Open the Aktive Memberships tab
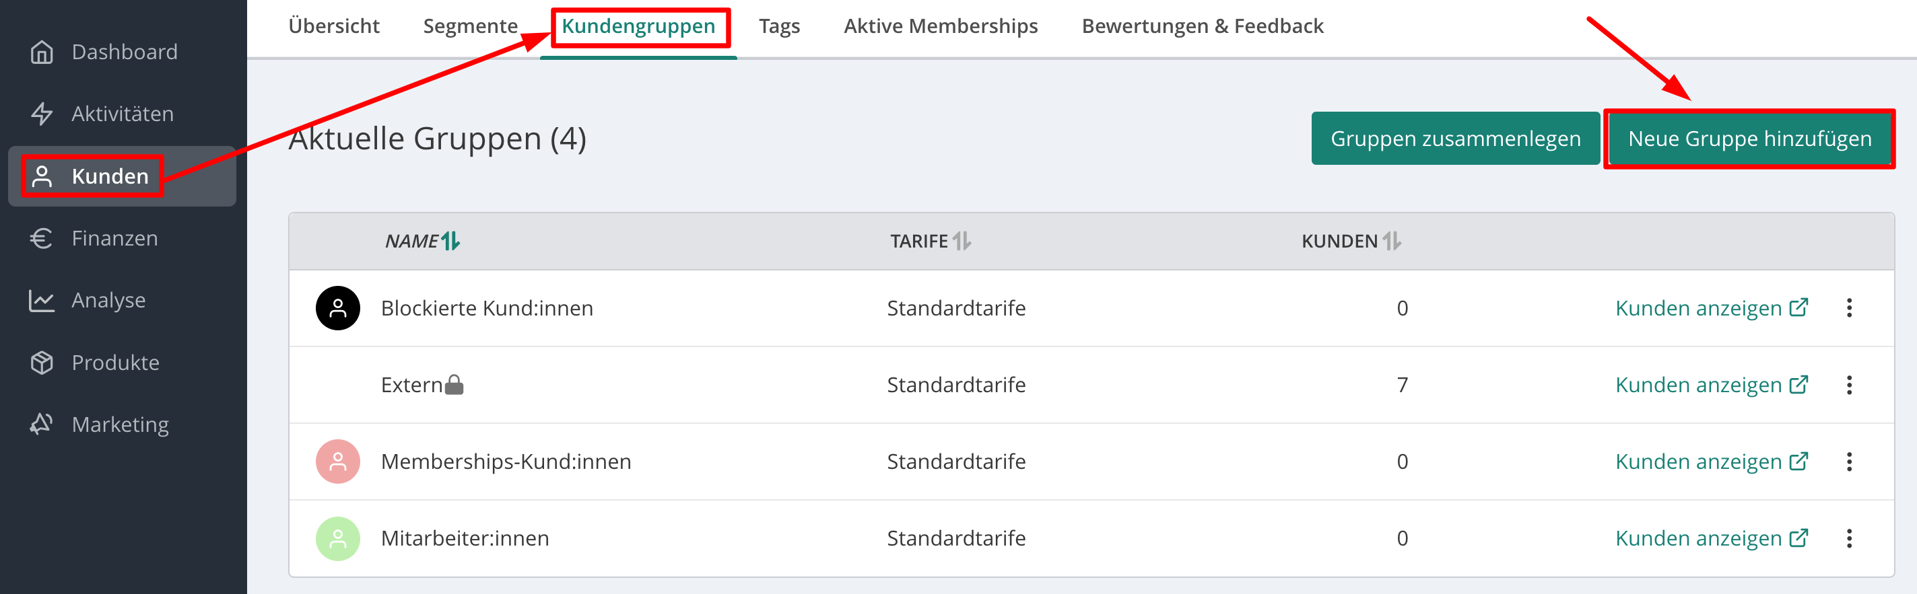The height and width of the screenshot is (594, 1917). click(941, 26)
